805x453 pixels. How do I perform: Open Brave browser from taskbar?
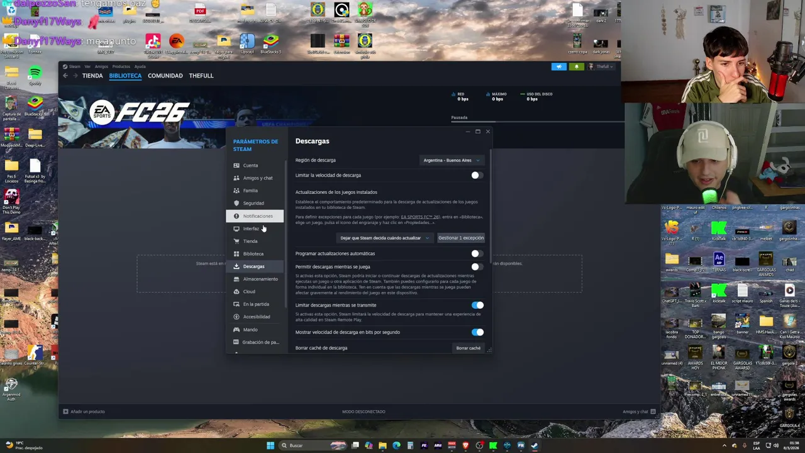[465, 445]
